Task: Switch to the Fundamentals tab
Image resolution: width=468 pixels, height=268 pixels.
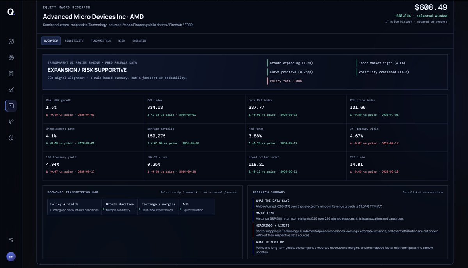Action: 101,41
